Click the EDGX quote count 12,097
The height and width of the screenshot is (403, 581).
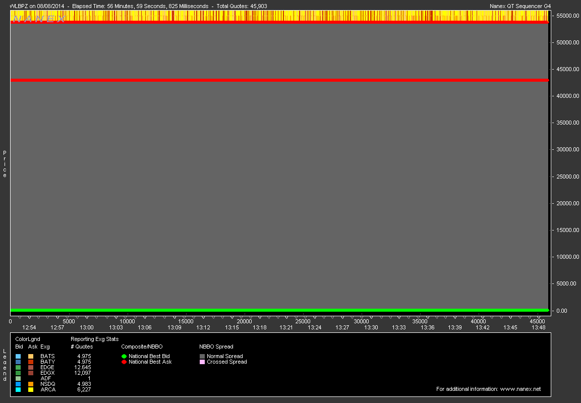click(83, 373)
